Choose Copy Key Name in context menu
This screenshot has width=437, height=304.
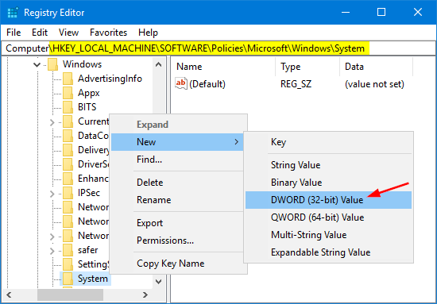point(177,264)
